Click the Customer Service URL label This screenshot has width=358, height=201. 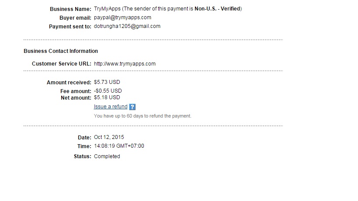(62, 64)
